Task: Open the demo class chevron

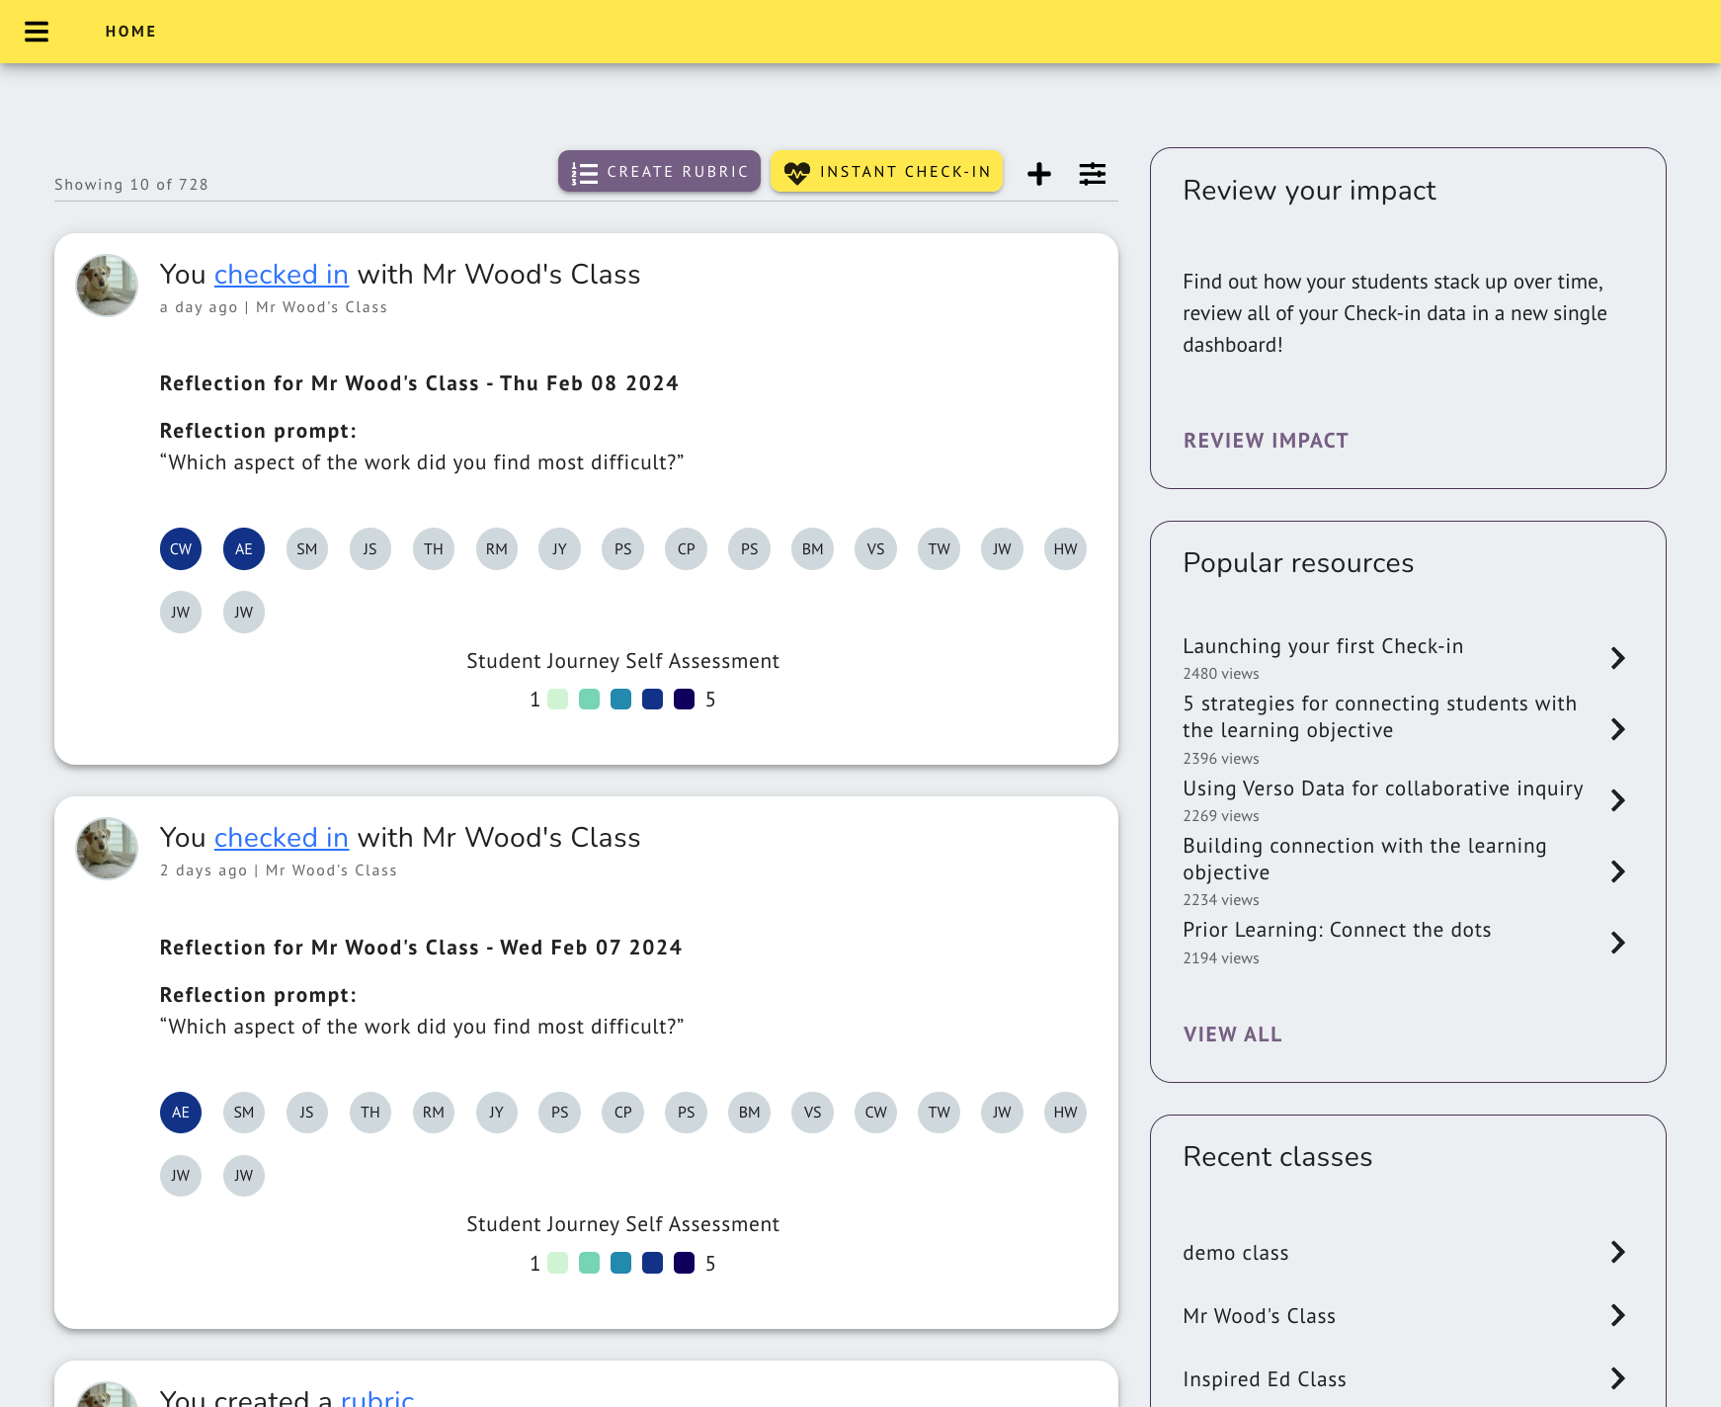Action: (1617, 1252)
